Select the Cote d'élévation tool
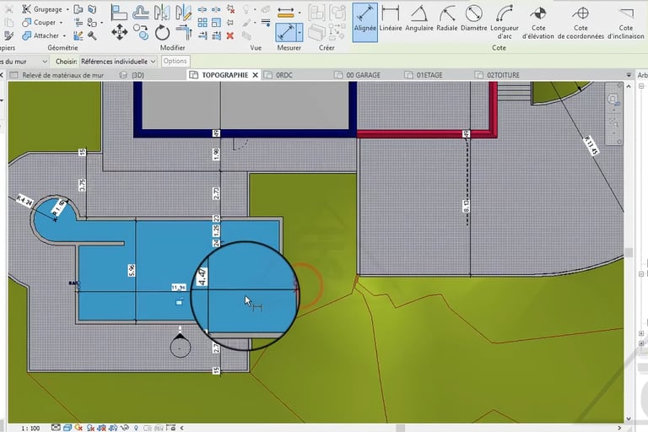The image size is (648, 432). (x=537, y=22)
